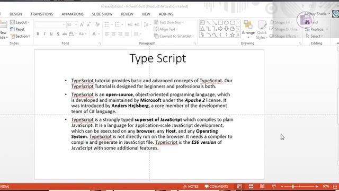Image resolution: width=339 pixels, height=191 pixels.
Task: Pick the Right Arrow block shape
Action: point(220,29)
